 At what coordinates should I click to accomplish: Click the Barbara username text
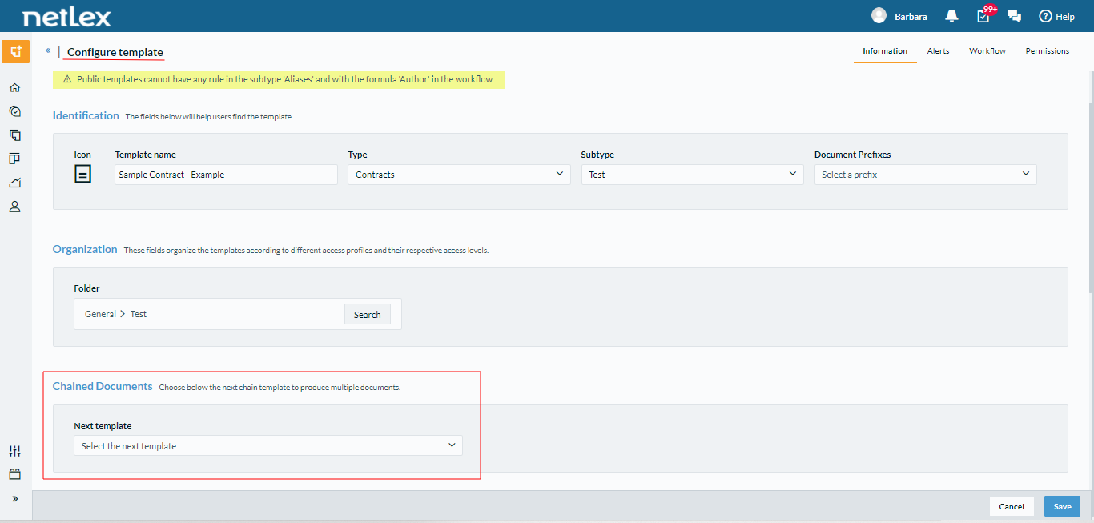(911, 16)
